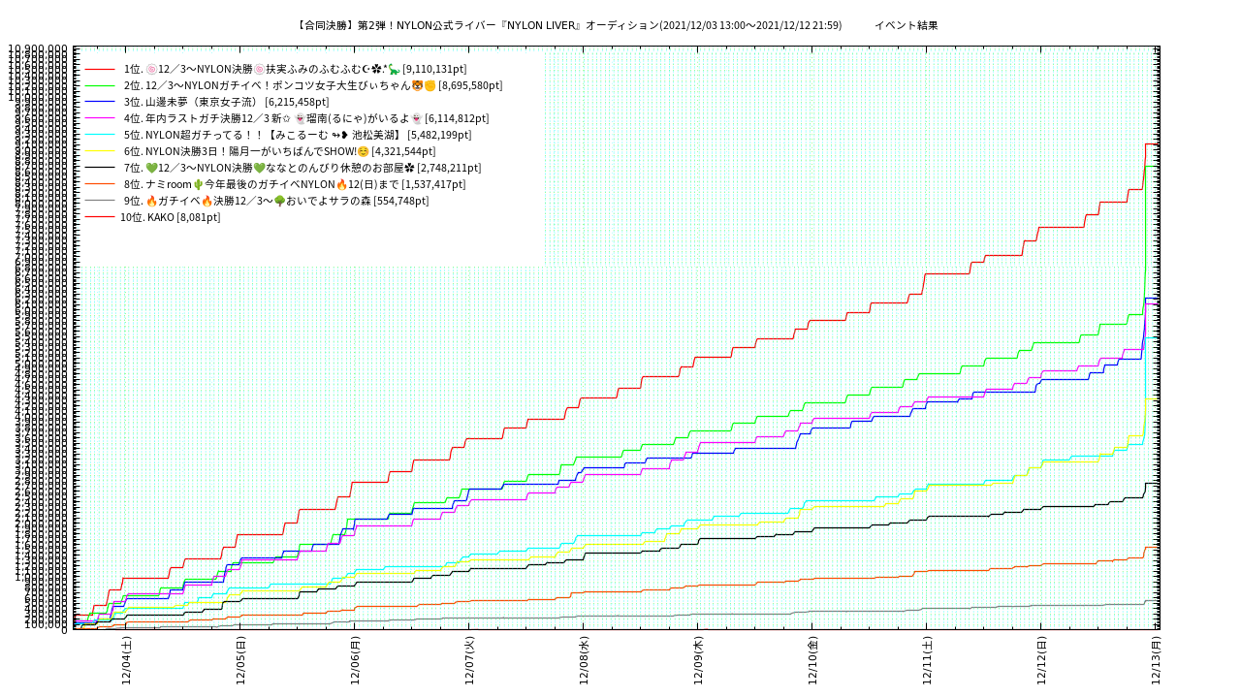Click the red line sample for 1位
The width and height of the screenshot is (1241, 698).
tap(100, 69)
